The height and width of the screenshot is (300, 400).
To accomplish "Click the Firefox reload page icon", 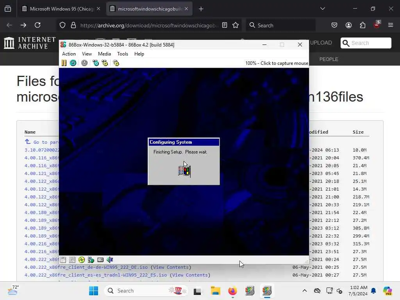I will [37, 25].
